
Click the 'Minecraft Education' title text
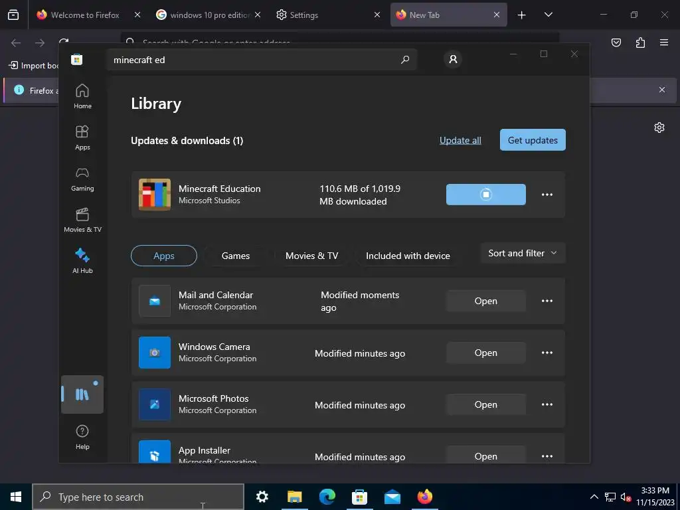click(219, 189)
